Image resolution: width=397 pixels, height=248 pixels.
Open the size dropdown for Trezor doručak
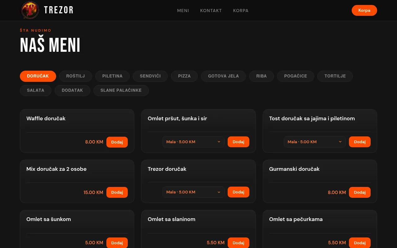(x=193, y=192)
